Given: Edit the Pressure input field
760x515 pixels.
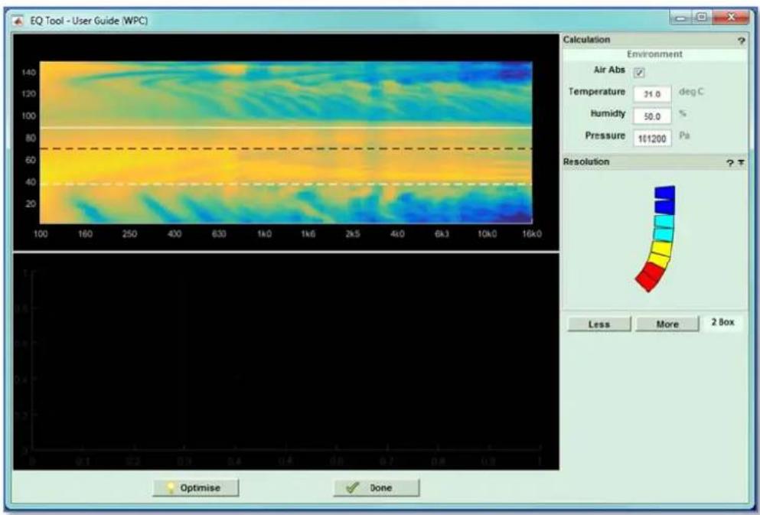Looking at the screenshot, I should tap(652, 139).
